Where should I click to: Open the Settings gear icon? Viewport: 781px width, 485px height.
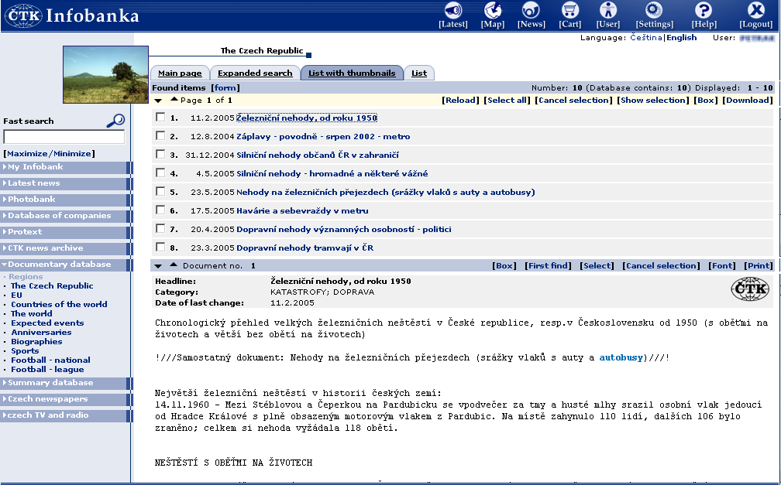[654, 11]
